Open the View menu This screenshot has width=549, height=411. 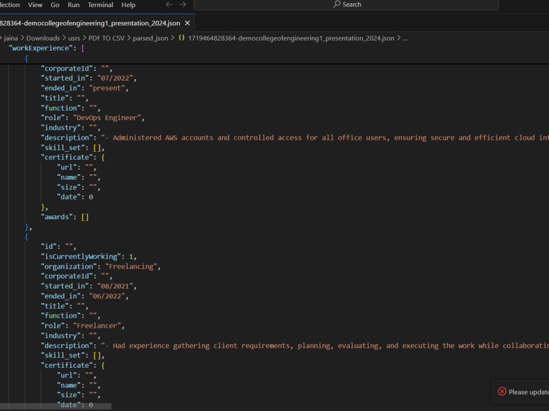pyautogui.click(x=35, y=5)
